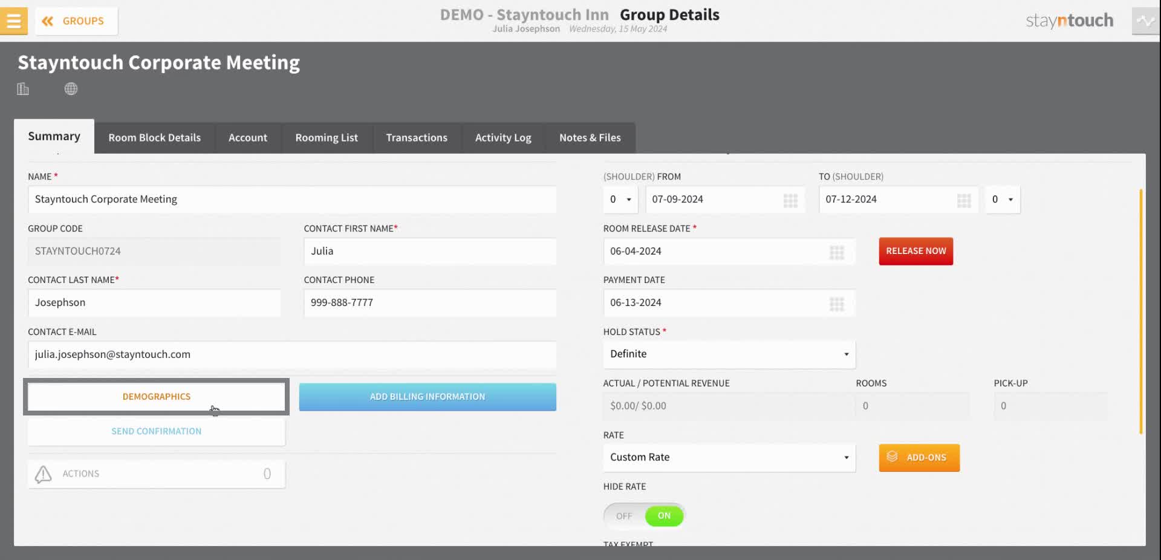Click the To date field 07-12-2024
Image resolution: width=1161 pixels, height=560 pixels.
point(899,200)
